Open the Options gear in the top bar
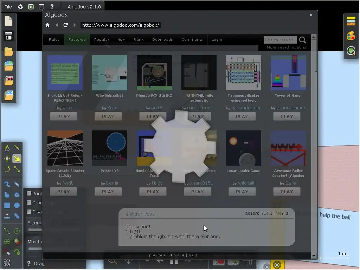The height and width of the screenshot is (270, 360). [20, 7]
